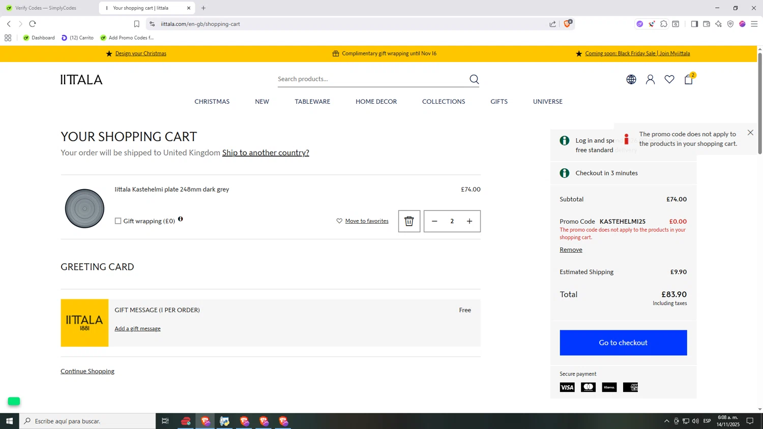The image size is (763, 429).
Task: Delete the Kastehelmi plate with trash icon
Action: coord(409,221)
